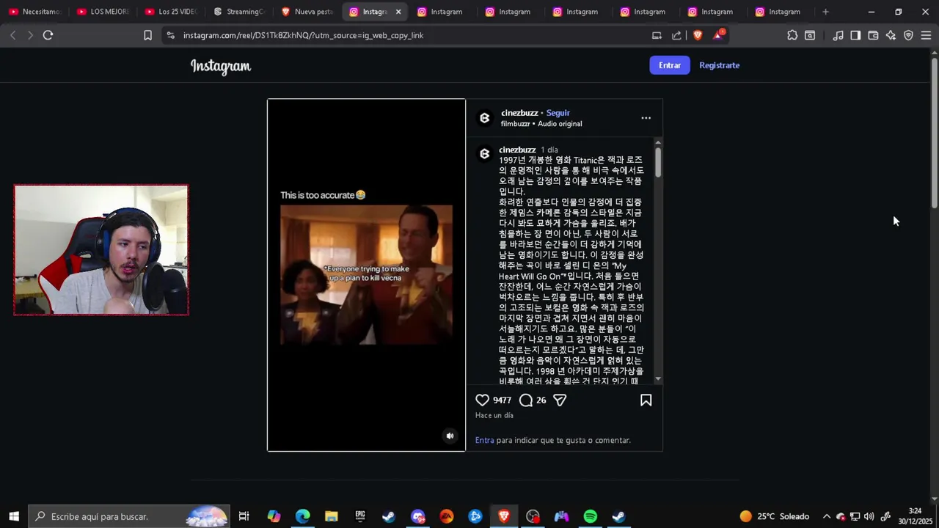Viewport: 939px width, 528px height.
Task: Open site information icon in address bar
Action: point(170,35)
